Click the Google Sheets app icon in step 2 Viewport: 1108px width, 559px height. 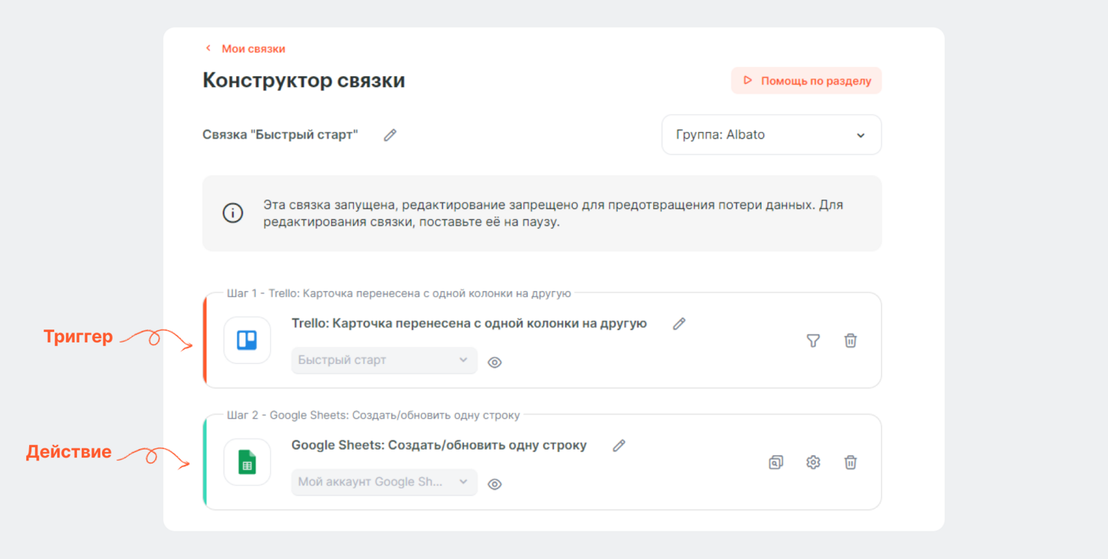[x=247, y=462]
